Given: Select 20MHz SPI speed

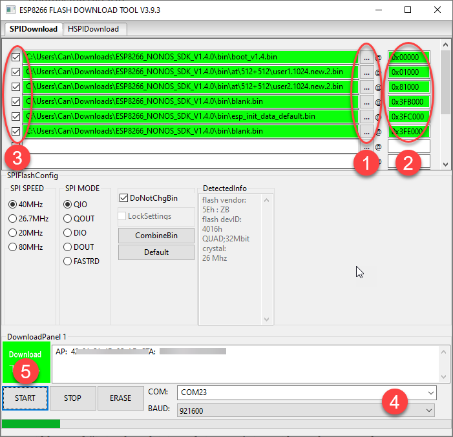Looking at the screenshot, I should point(26,232).
